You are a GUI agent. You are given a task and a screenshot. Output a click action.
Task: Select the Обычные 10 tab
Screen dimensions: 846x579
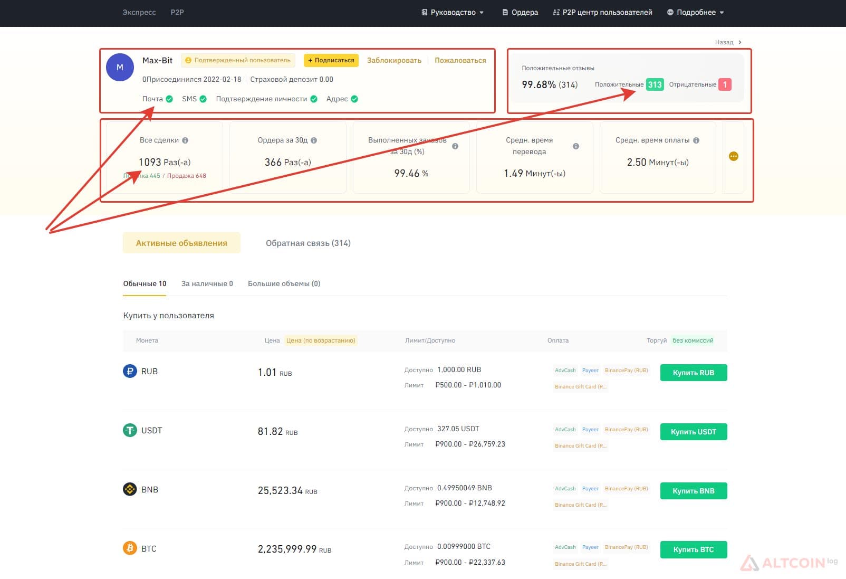pyautogui.click(x=145, y=283)
